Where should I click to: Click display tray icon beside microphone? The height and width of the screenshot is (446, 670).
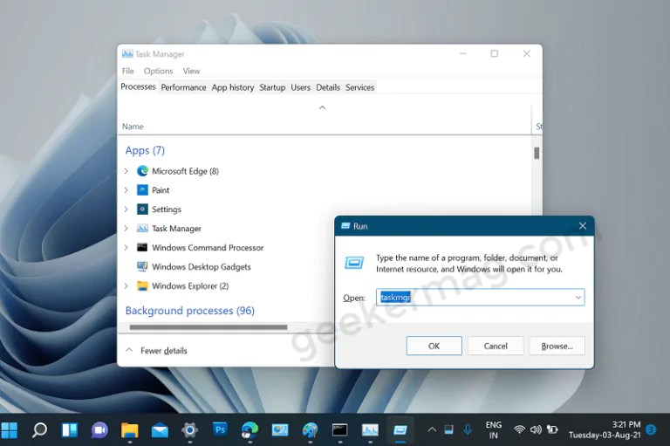[448, 429]
